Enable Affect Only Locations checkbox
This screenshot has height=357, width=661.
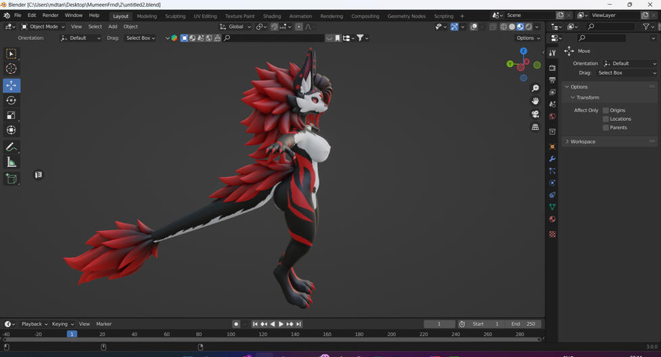pos(606,119)
